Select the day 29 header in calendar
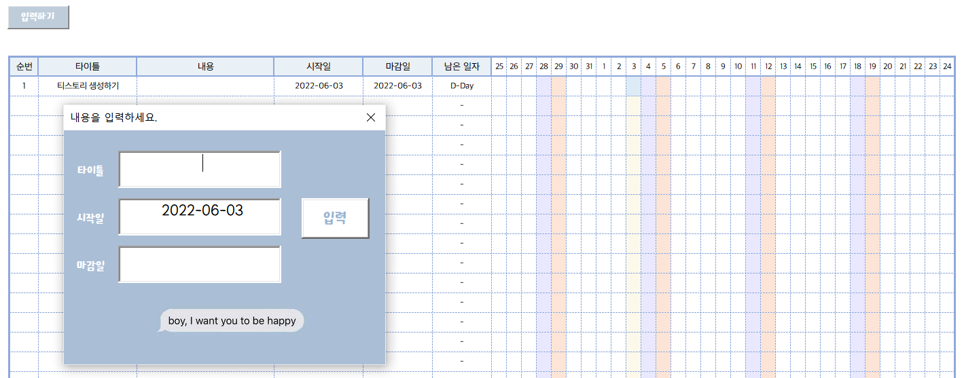The image size is (964, 378). [559, 67]
